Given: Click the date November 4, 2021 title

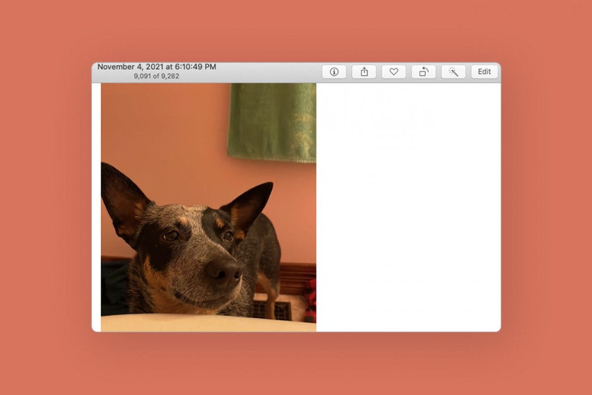Looking at the screenshot, I should (158, 66).
